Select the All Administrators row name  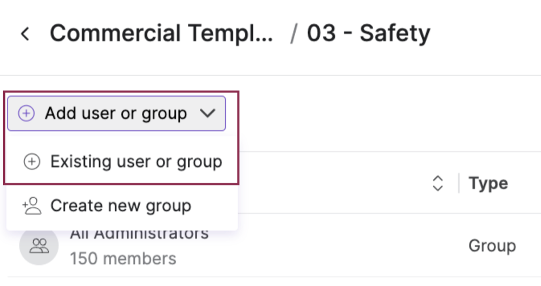pyautogui.click(x=139, y=234)
